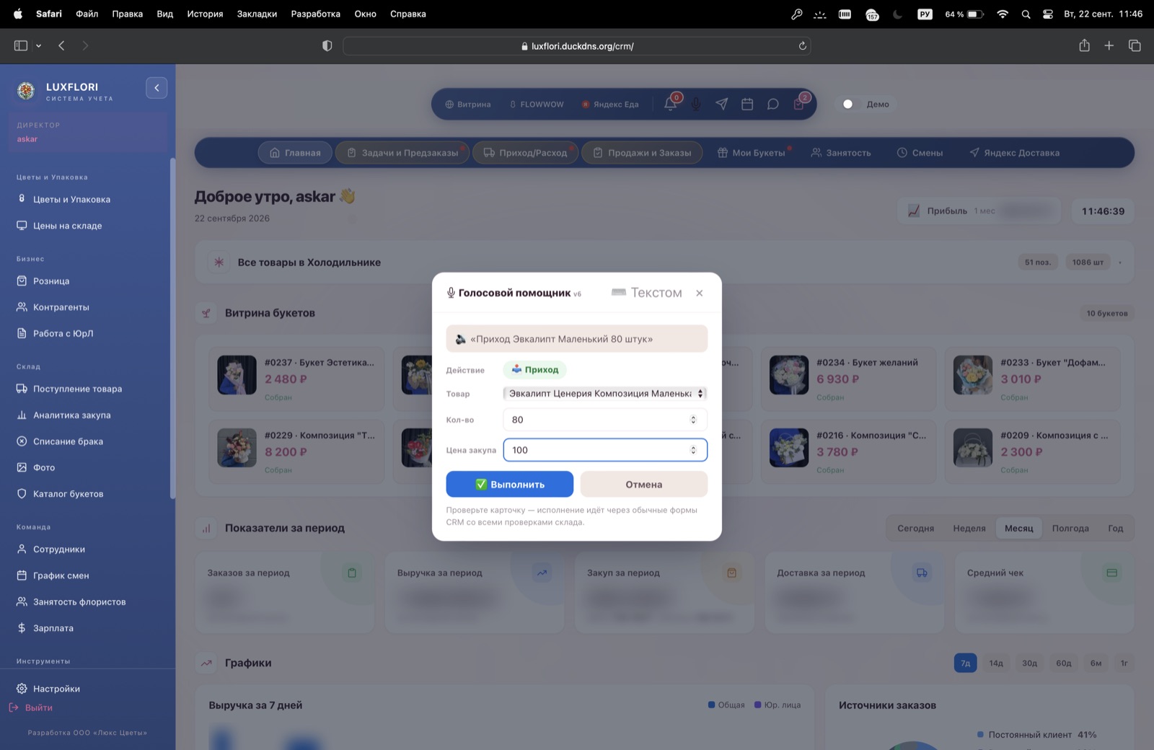
Task: Open the Задачи и Предзаказы tab
Action: point(402,153)
